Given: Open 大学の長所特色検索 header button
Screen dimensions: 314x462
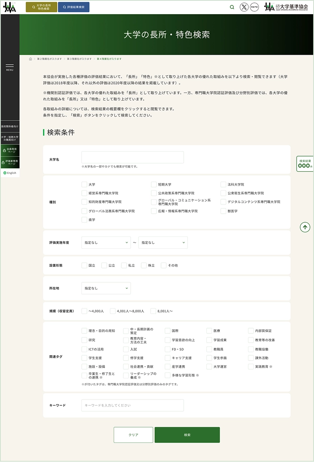Looking at the screenshot, I should (41, 7).
